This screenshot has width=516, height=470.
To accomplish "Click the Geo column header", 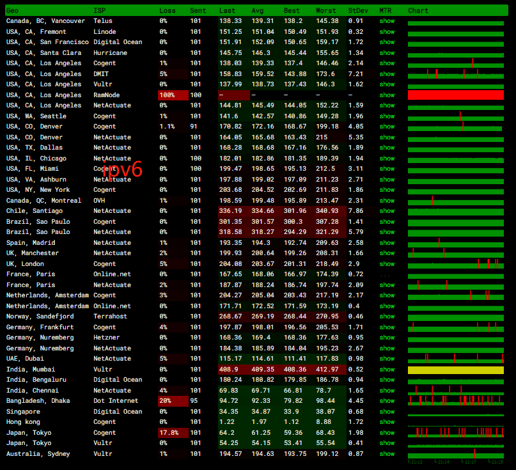I will (x=12, y=10).
